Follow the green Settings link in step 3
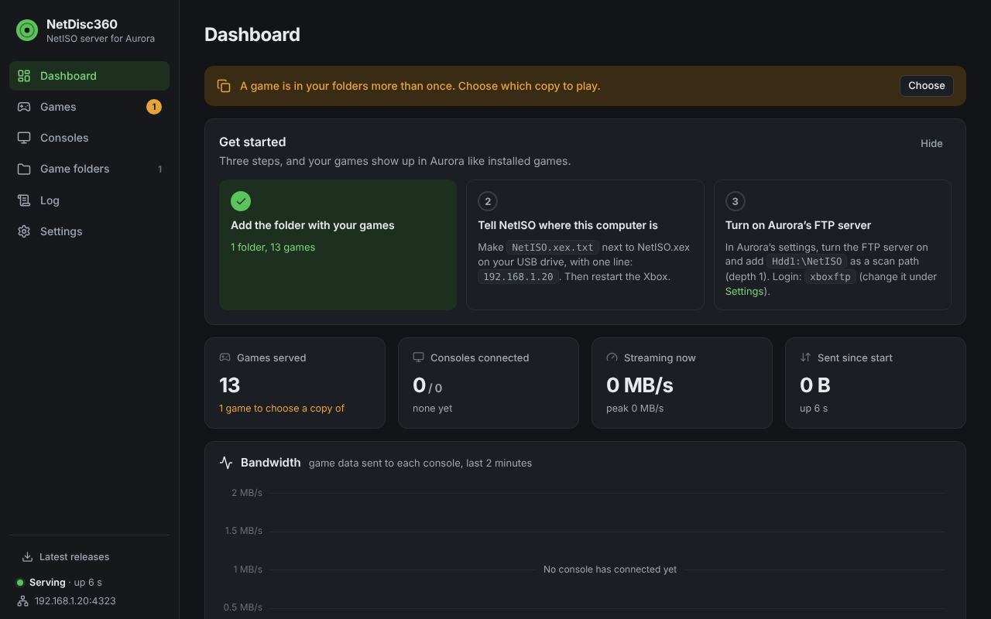 744,291
